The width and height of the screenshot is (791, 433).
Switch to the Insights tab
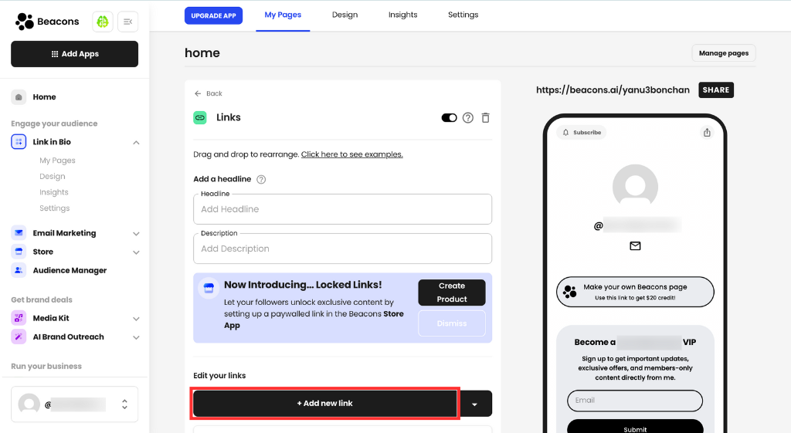click(x=402, y=15)
